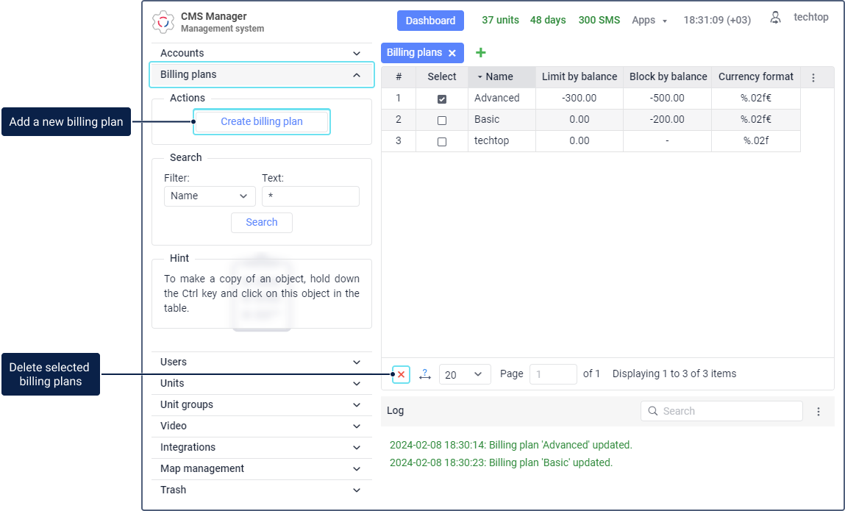845x511 pixels.
Task: Click the red delete selected billing plans icon
Action: pos(401,374)
